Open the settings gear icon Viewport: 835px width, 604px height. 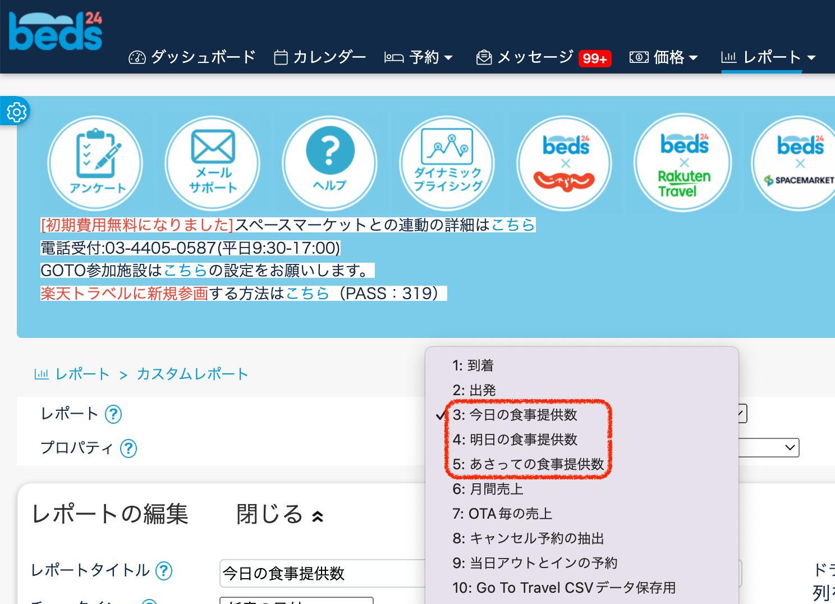pos(16,112)
